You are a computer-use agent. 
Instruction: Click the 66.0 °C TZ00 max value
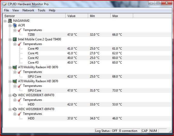[x=117, y=35]
